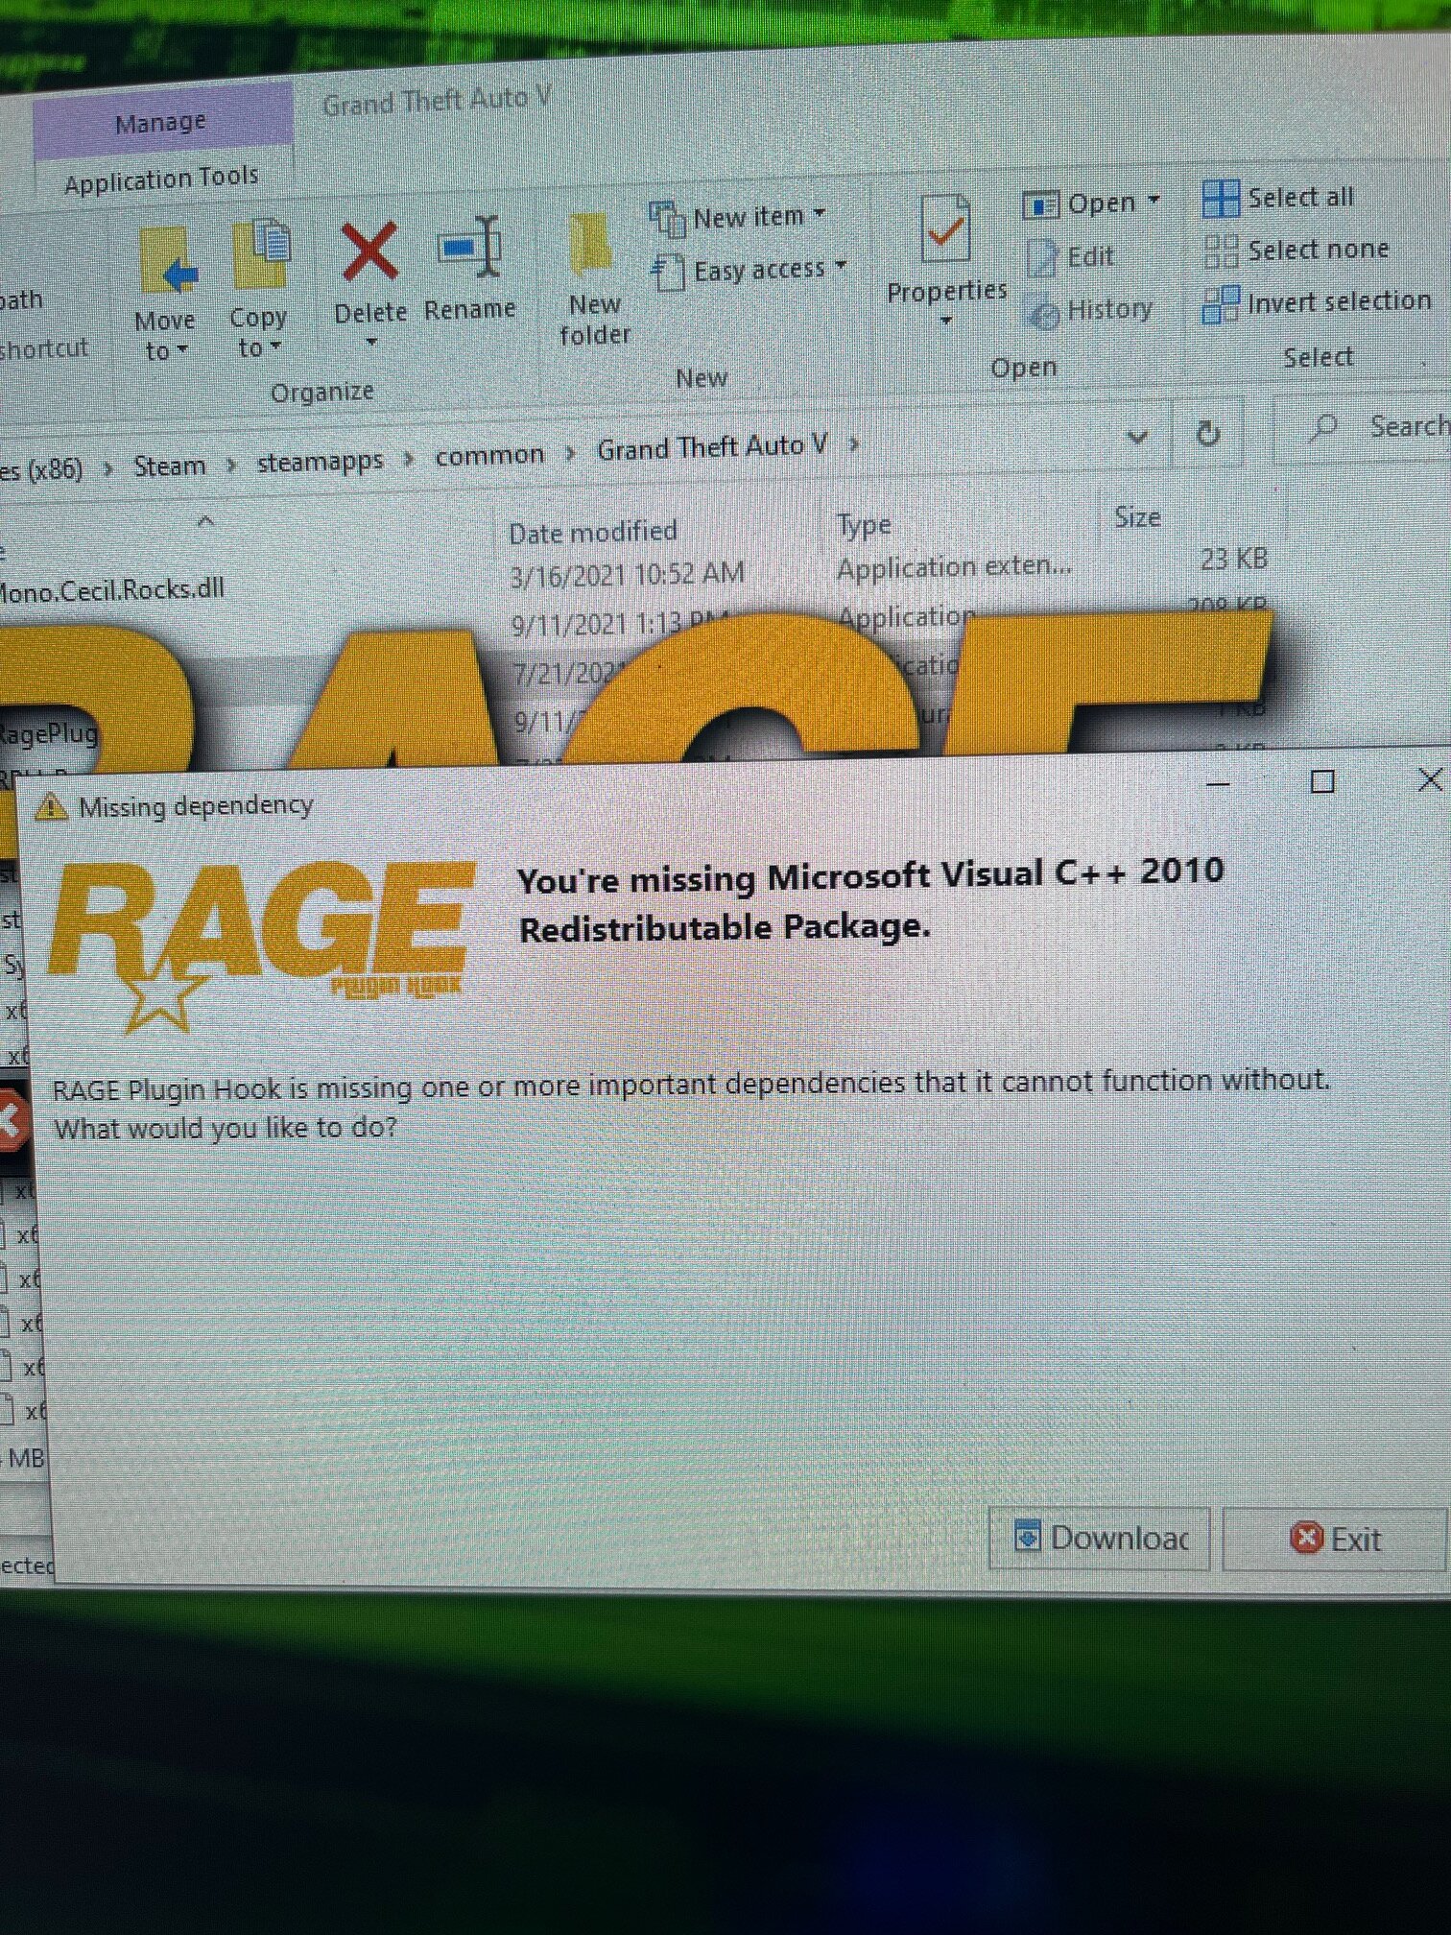Screen dimensions: 1451x1935
Task: Open the Manage ribbon tab
Action: point(161,123)
